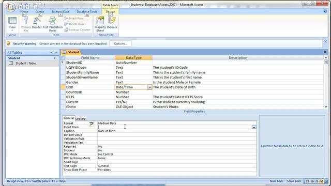Viewport: 331px width, 186px height.
Task: Select the Design ribbon tab
Action: tap(110, 11)
